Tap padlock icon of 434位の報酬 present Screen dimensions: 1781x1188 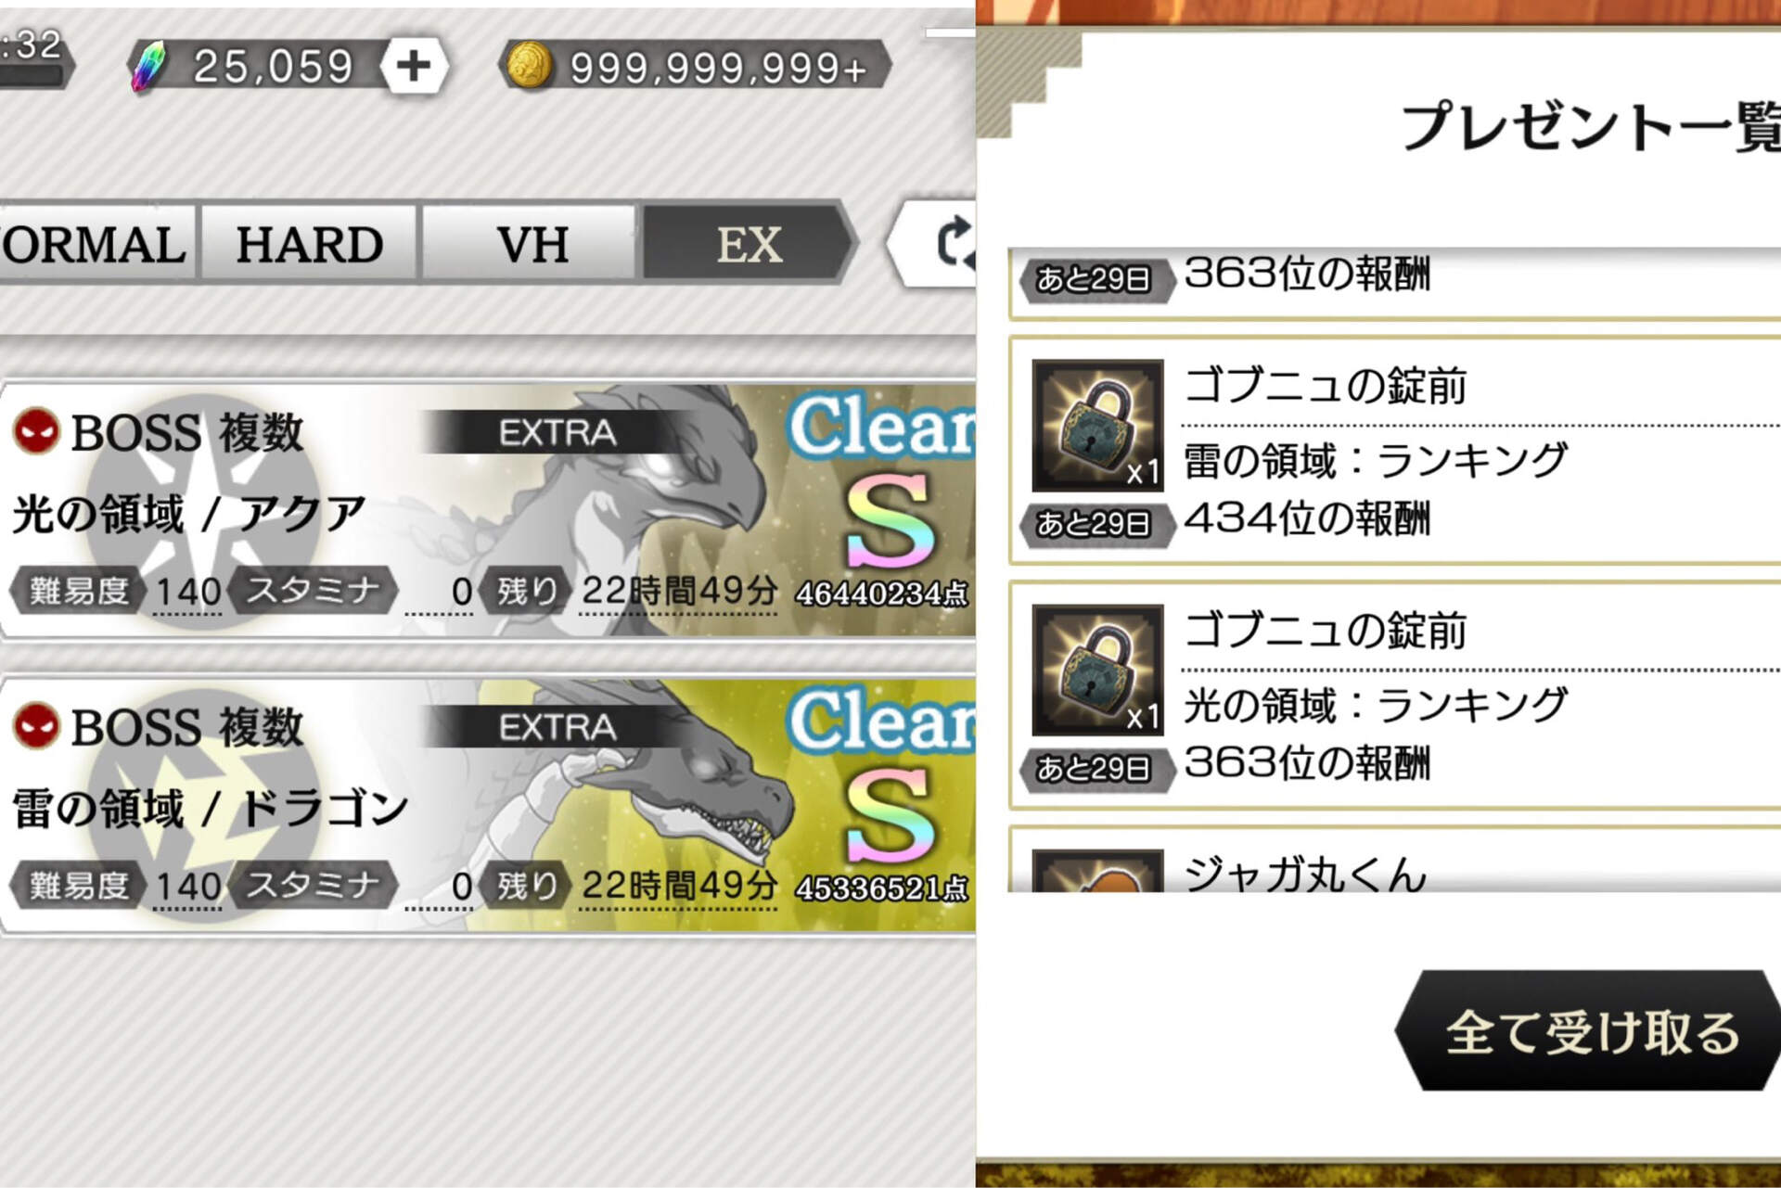pyautogui.click(x=1097, y=426)
